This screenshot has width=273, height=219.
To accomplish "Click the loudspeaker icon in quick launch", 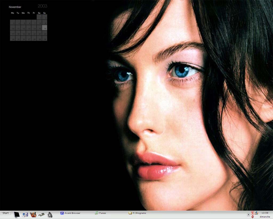I will pyautogui.click(x=50, y=215).
